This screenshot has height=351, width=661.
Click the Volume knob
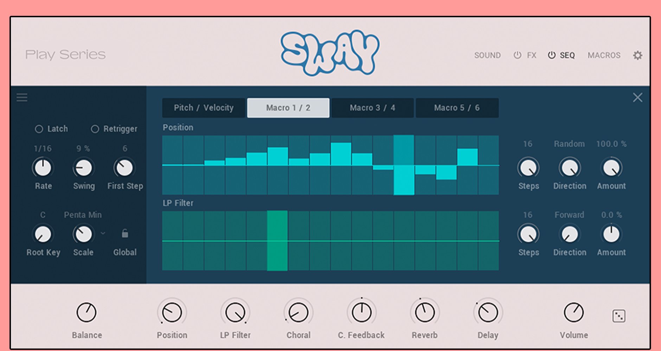573,312
